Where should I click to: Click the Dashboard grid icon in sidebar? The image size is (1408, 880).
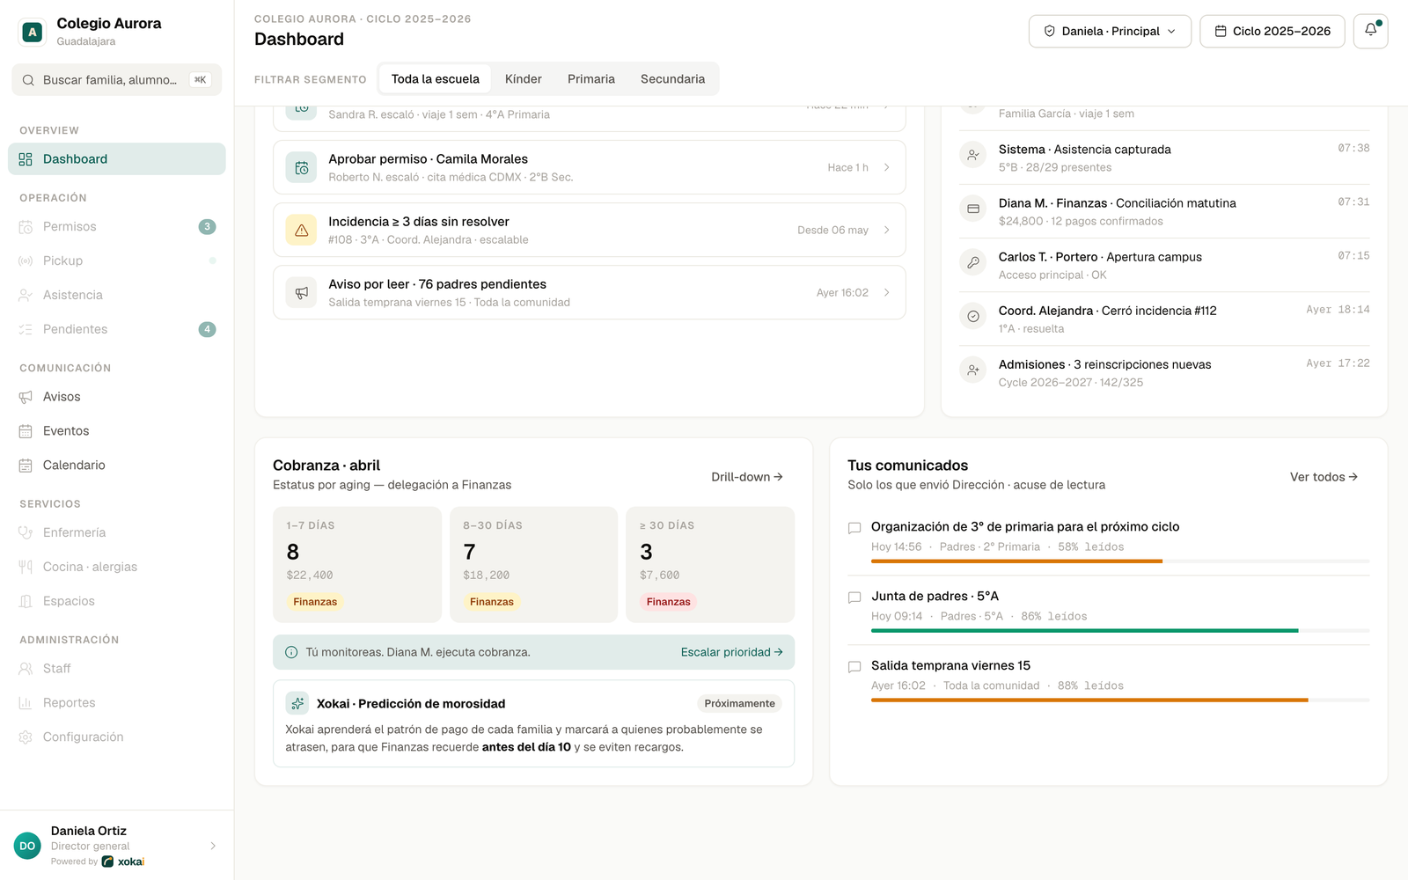[26, 159]
